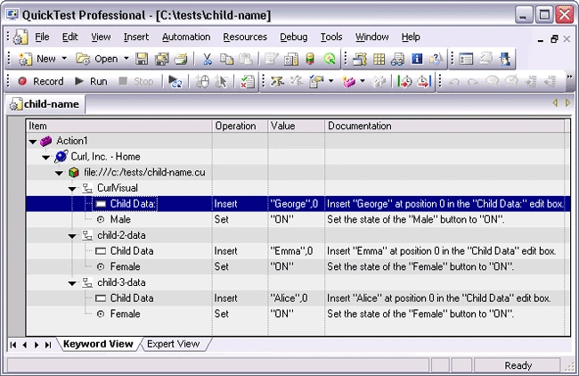Viewport: 579px width, 376px height.
Task: Click the red Record circle icon
Action: click(22, 81)
